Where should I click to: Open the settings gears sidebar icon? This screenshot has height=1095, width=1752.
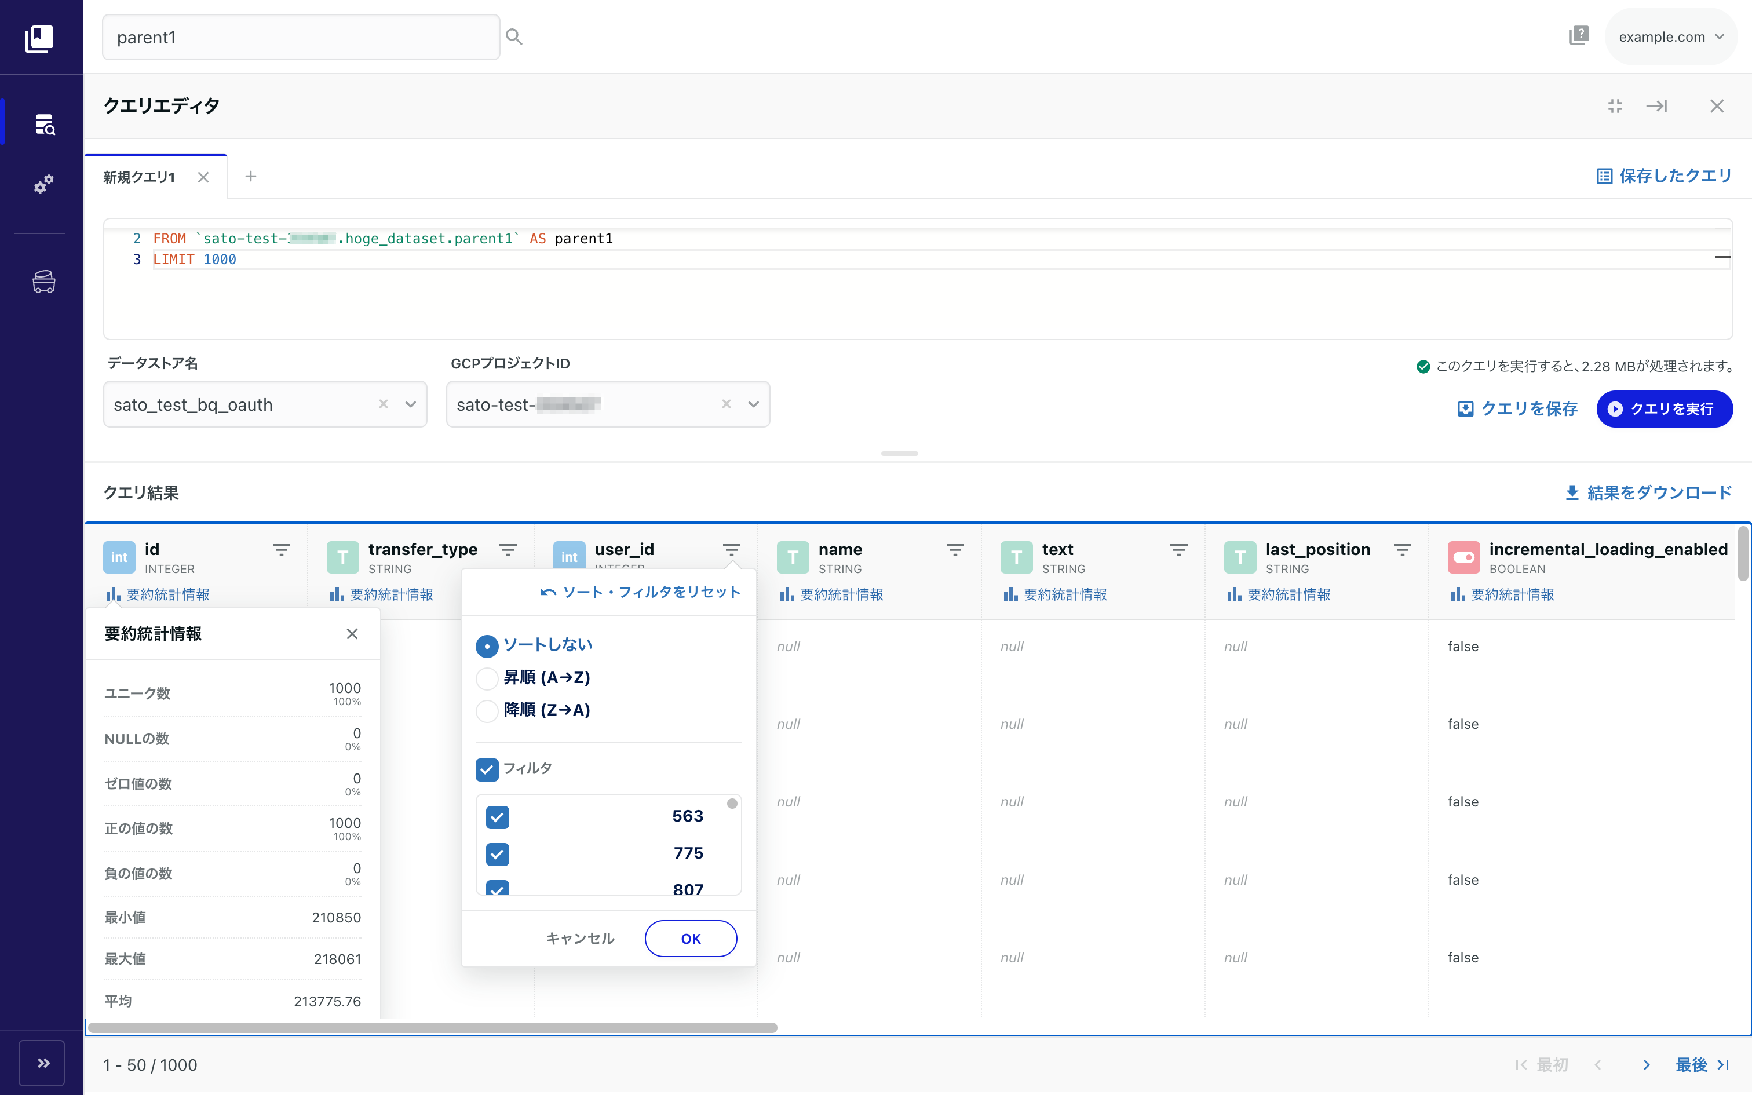point(44,184)
